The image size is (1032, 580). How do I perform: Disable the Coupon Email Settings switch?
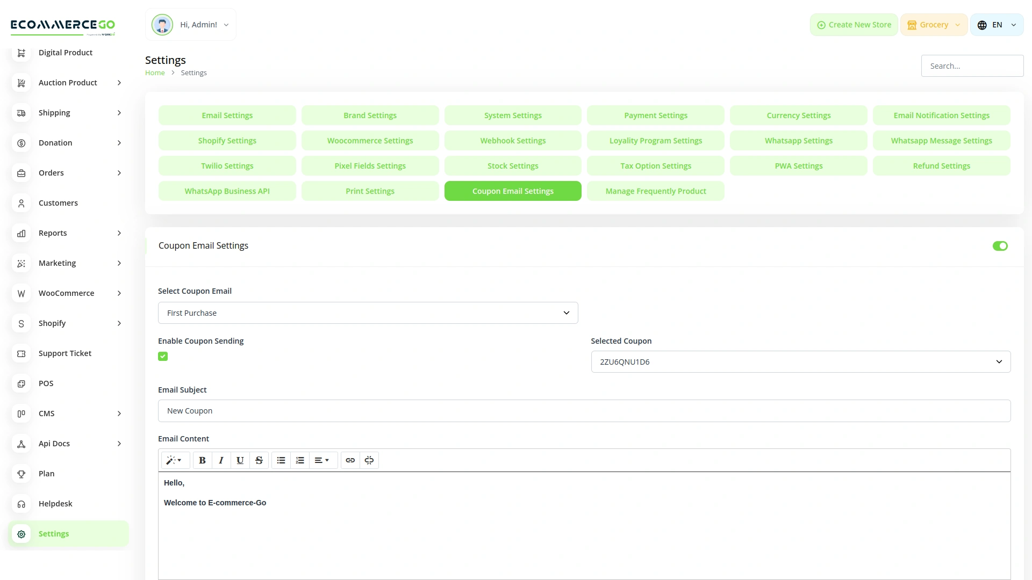pos(1000,246)
